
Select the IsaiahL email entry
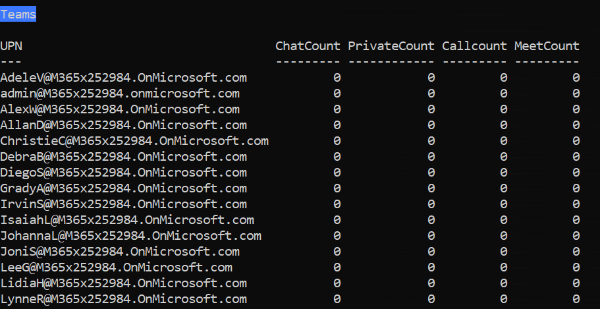coord(127,220)
